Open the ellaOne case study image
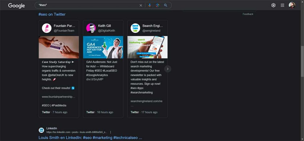Viewport: 304px width, 141px height. point(59,47)
